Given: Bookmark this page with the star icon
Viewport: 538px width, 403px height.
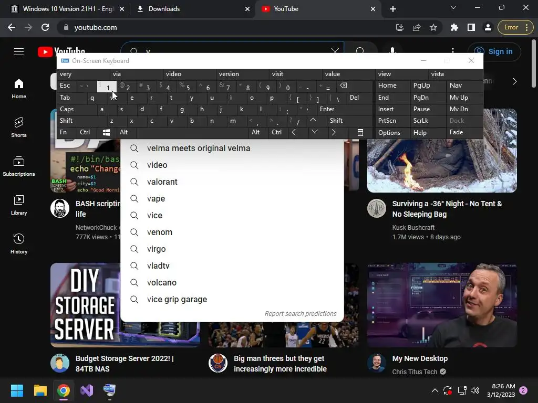Looking at the screenshot, I should coord(433,27).
